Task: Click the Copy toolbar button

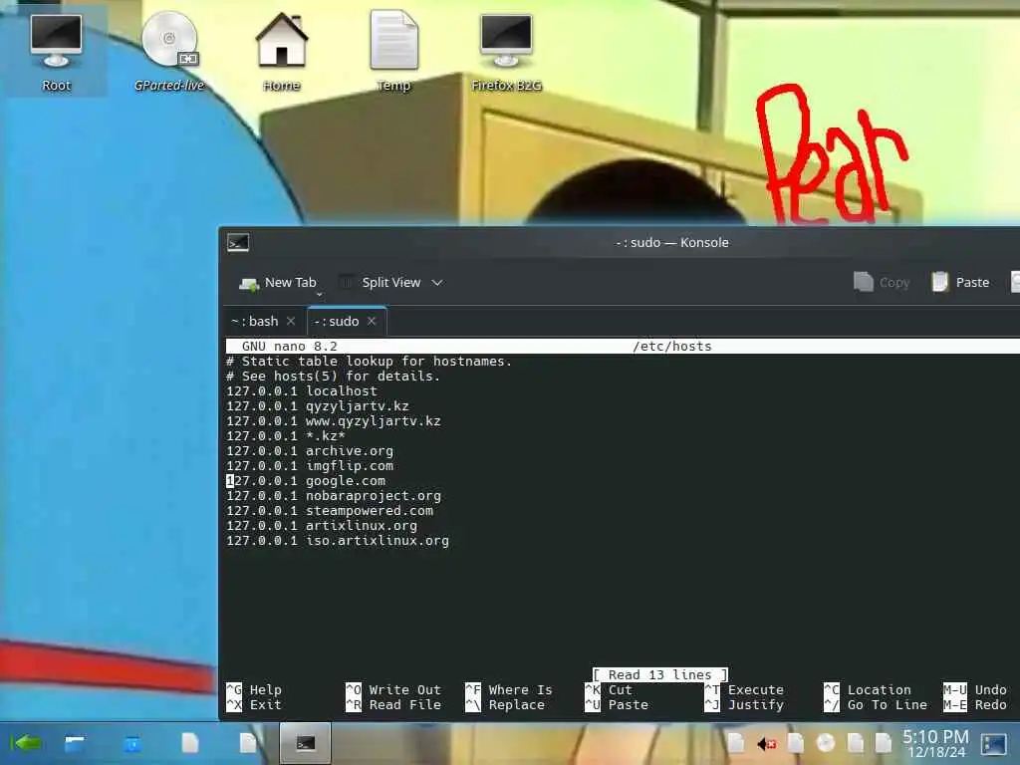Action: coord(882,282)
